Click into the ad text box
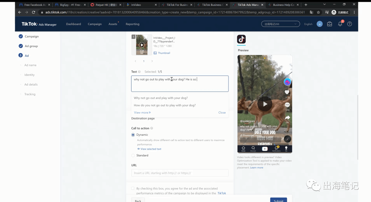 tap(180, 84)
